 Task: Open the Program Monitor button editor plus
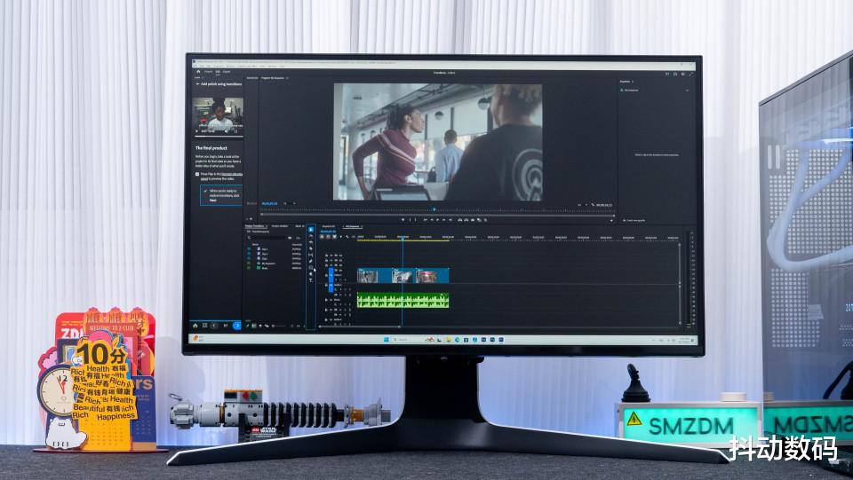pos(611,220)
